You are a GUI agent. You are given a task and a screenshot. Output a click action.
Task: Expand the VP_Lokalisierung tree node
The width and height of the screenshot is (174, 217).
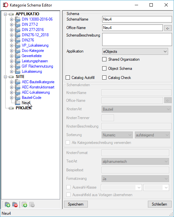point(11,45)
